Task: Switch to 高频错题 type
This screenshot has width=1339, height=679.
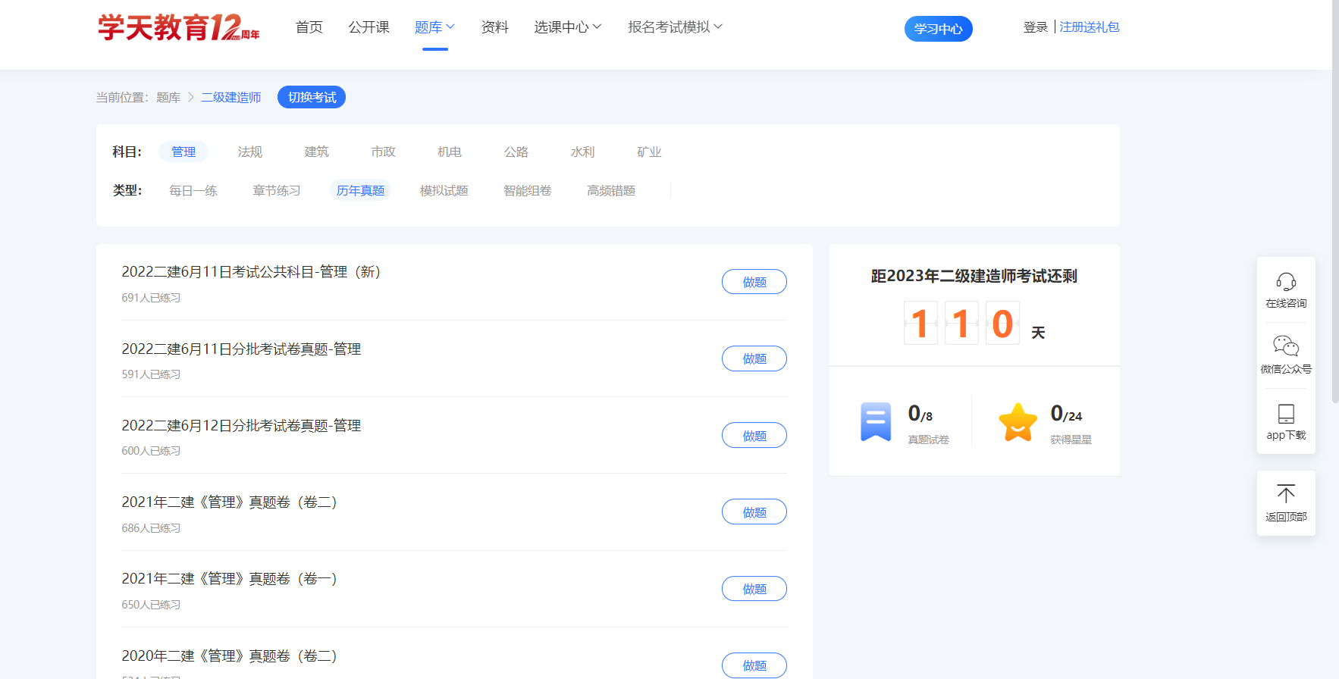Action: click(x=611, y=190)
